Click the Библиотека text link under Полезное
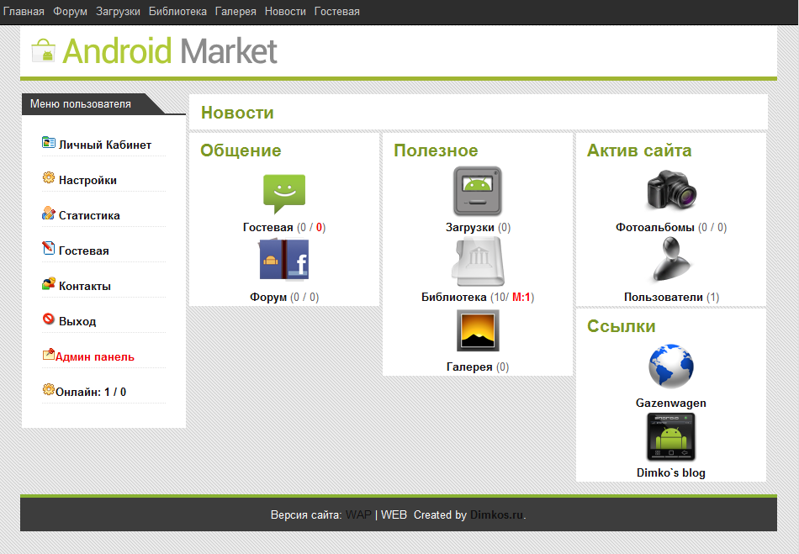Screen dimensions: 799x554 click(453, 297)
